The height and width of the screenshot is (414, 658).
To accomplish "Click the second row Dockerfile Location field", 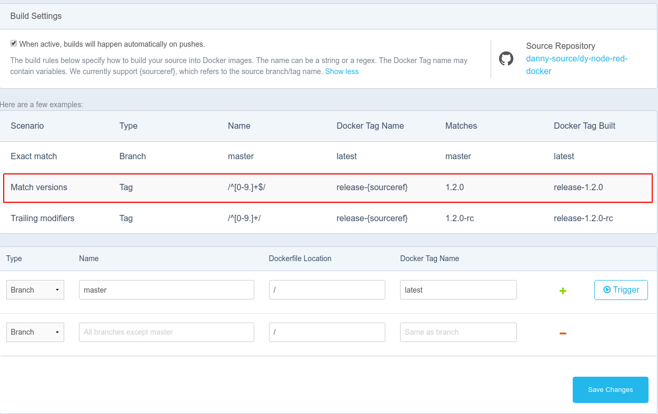I will [327, 332].
